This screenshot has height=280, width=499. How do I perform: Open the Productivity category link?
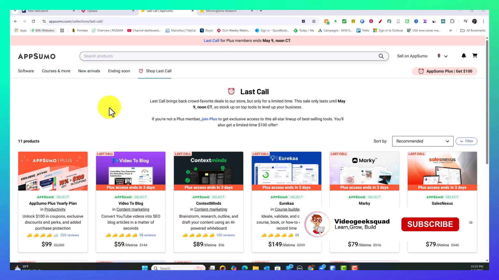point(55,209)
